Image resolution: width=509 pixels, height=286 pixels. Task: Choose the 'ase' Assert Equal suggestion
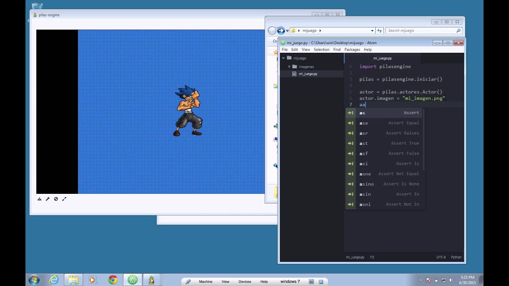[x=385, y=123]
